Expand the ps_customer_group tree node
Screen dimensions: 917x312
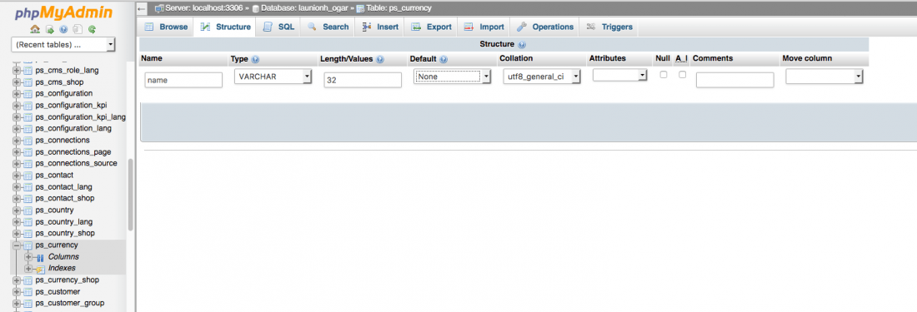(17, 303)
